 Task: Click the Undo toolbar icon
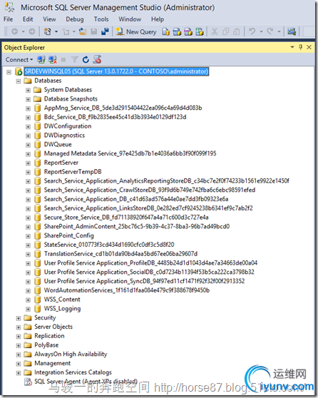(x=252, y=31)
